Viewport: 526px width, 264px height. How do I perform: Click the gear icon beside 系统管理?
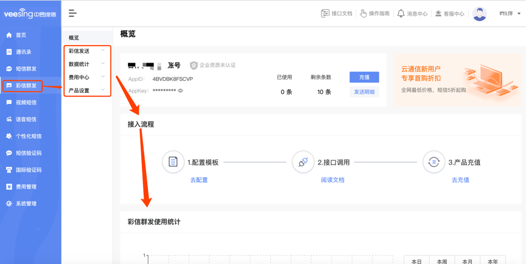pyautogui.click(x=9, y=203)
